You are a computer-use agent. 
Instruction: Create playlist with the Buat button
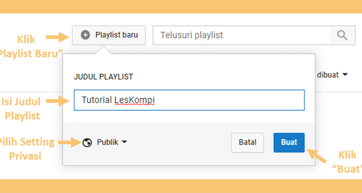(289, 142)
